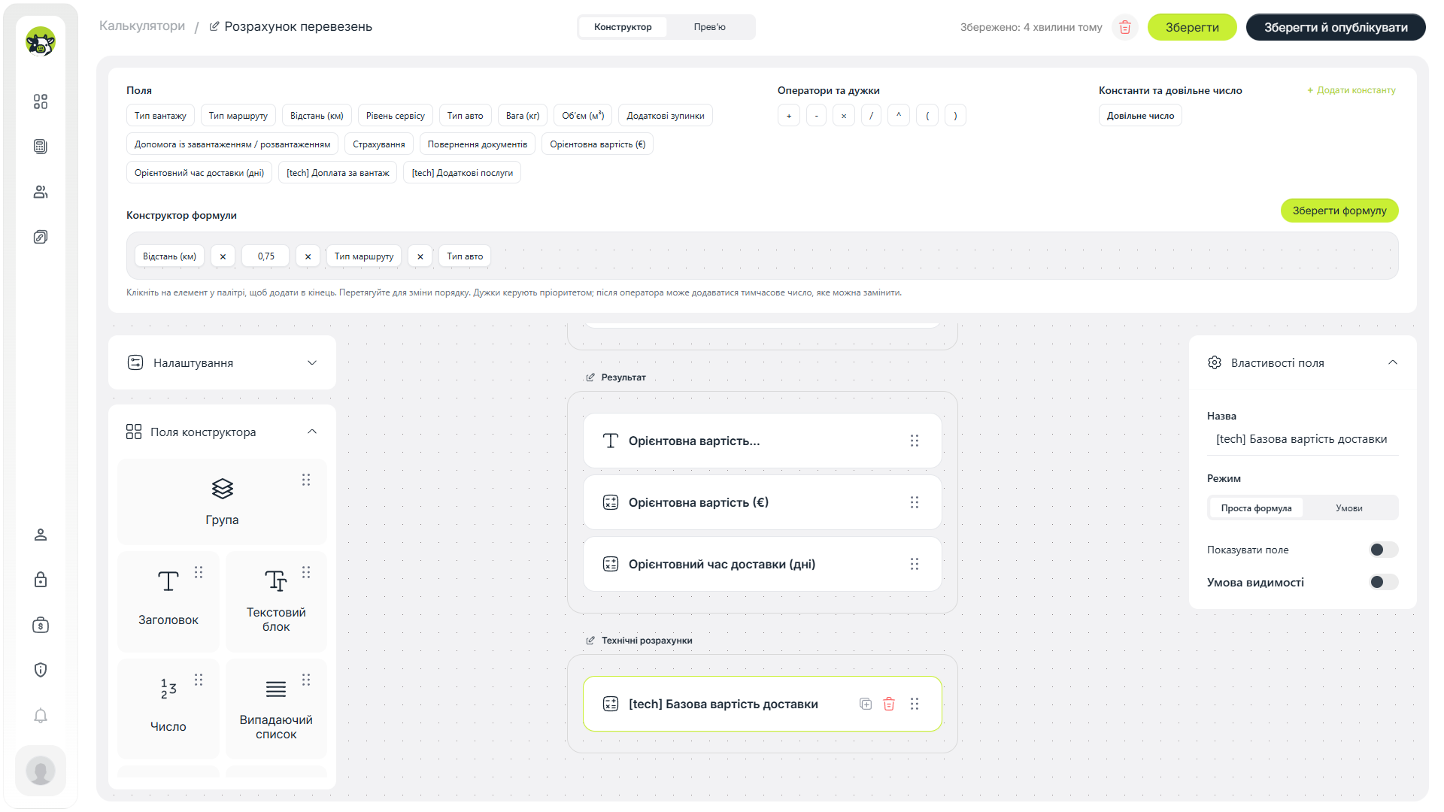Click pencil icon beside Технічні розрахунки group
Viewport: 1444px width, 812px height.
click(x=590, y=641)
